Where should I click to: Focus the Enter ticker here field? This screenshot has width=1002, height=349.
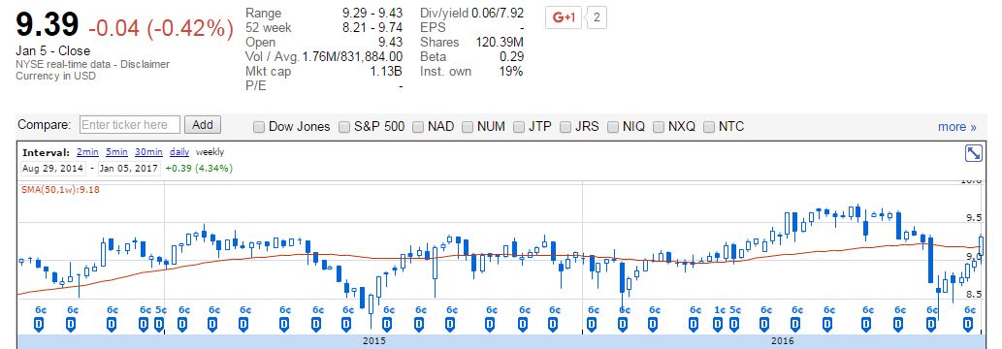coord(130,125)
